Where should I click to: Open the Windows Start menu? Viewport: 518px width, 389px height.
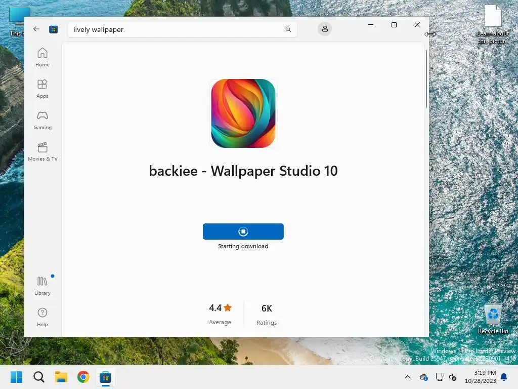click(16, 377)
